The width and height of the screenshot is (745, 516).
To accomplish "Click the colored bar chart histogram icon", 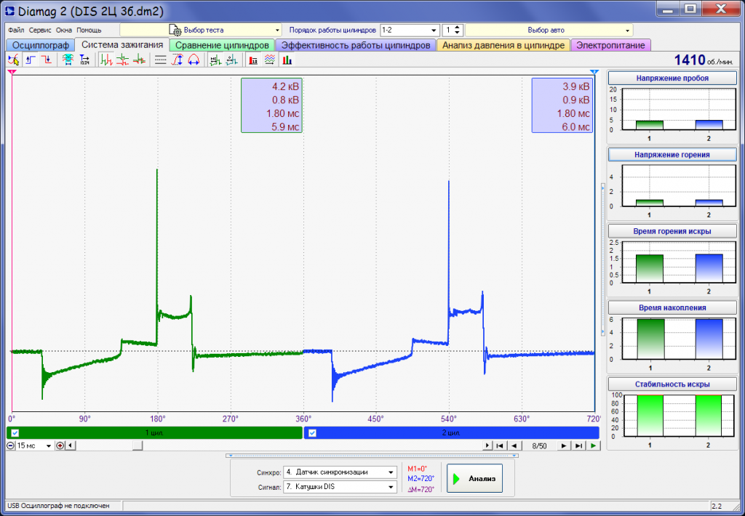I will (x=287, y=60).
